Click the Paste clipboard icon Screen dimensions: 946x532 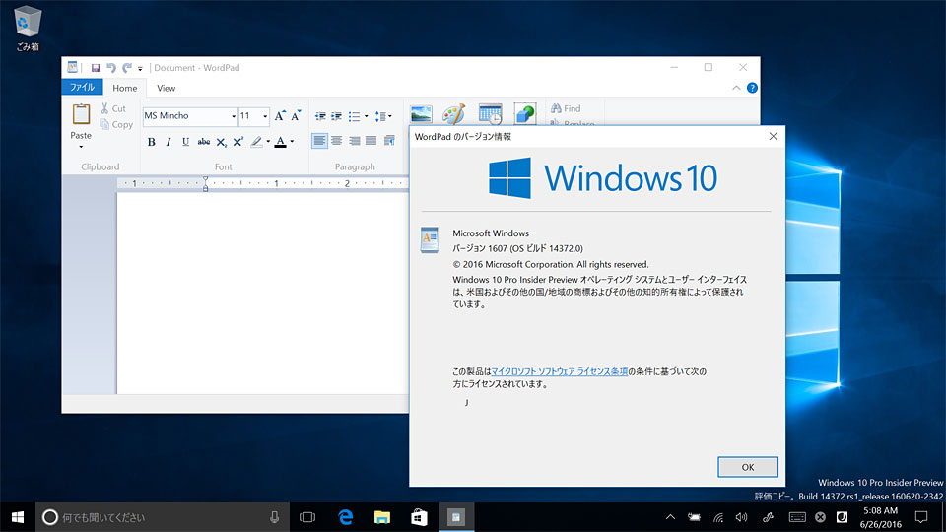81,114
